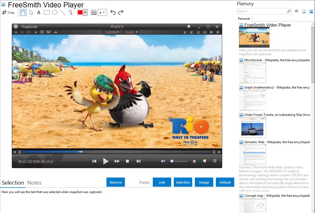Click the fast-forward double-arrow at seek bar end
This screenshot has height=213, width=315.
[x=219, y=152]
